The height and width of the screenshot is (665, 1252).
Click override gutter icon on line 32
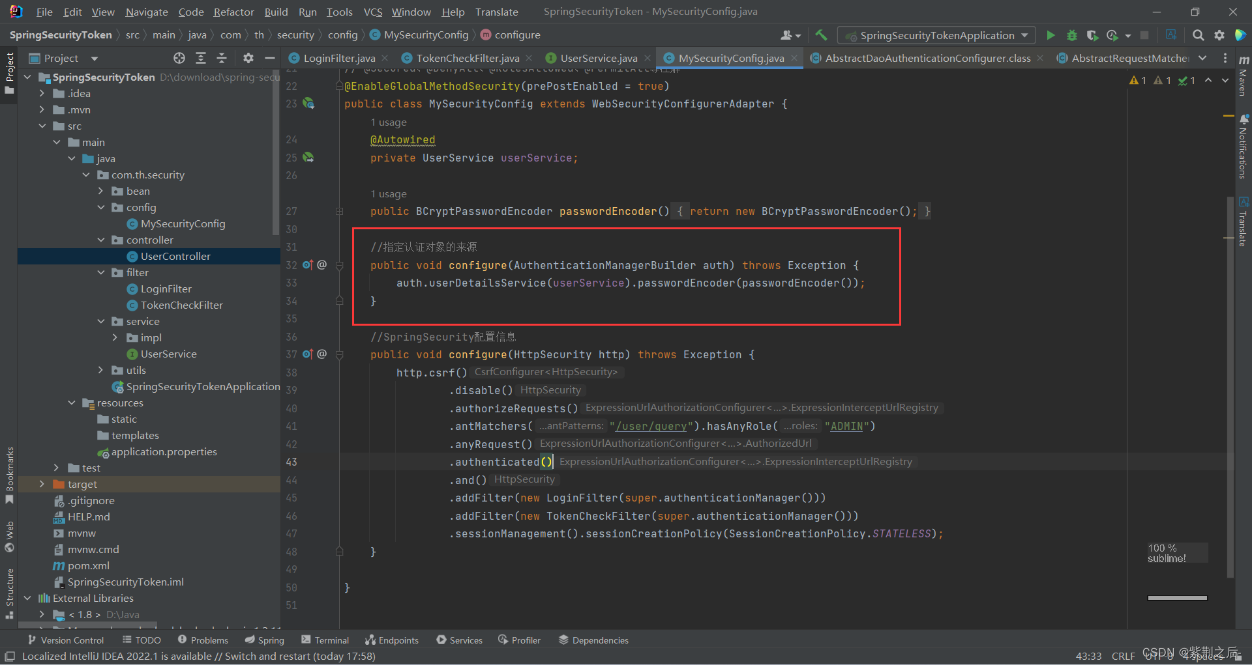pyautogui.click(x=308, y=265)
